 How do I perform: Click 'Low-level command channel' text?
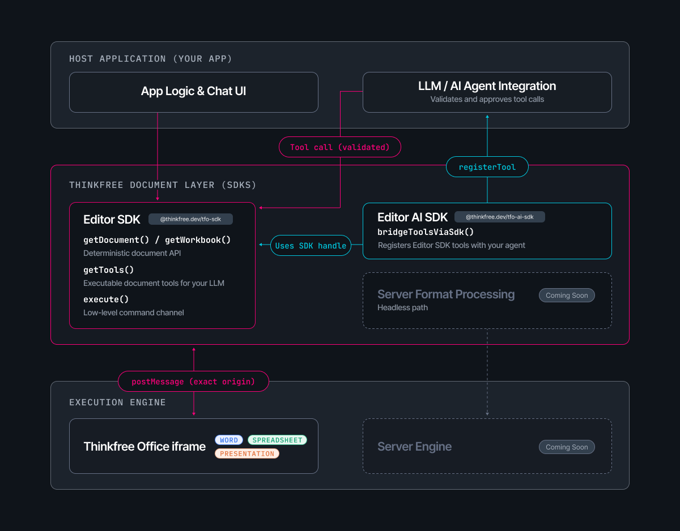click(134, 312)
